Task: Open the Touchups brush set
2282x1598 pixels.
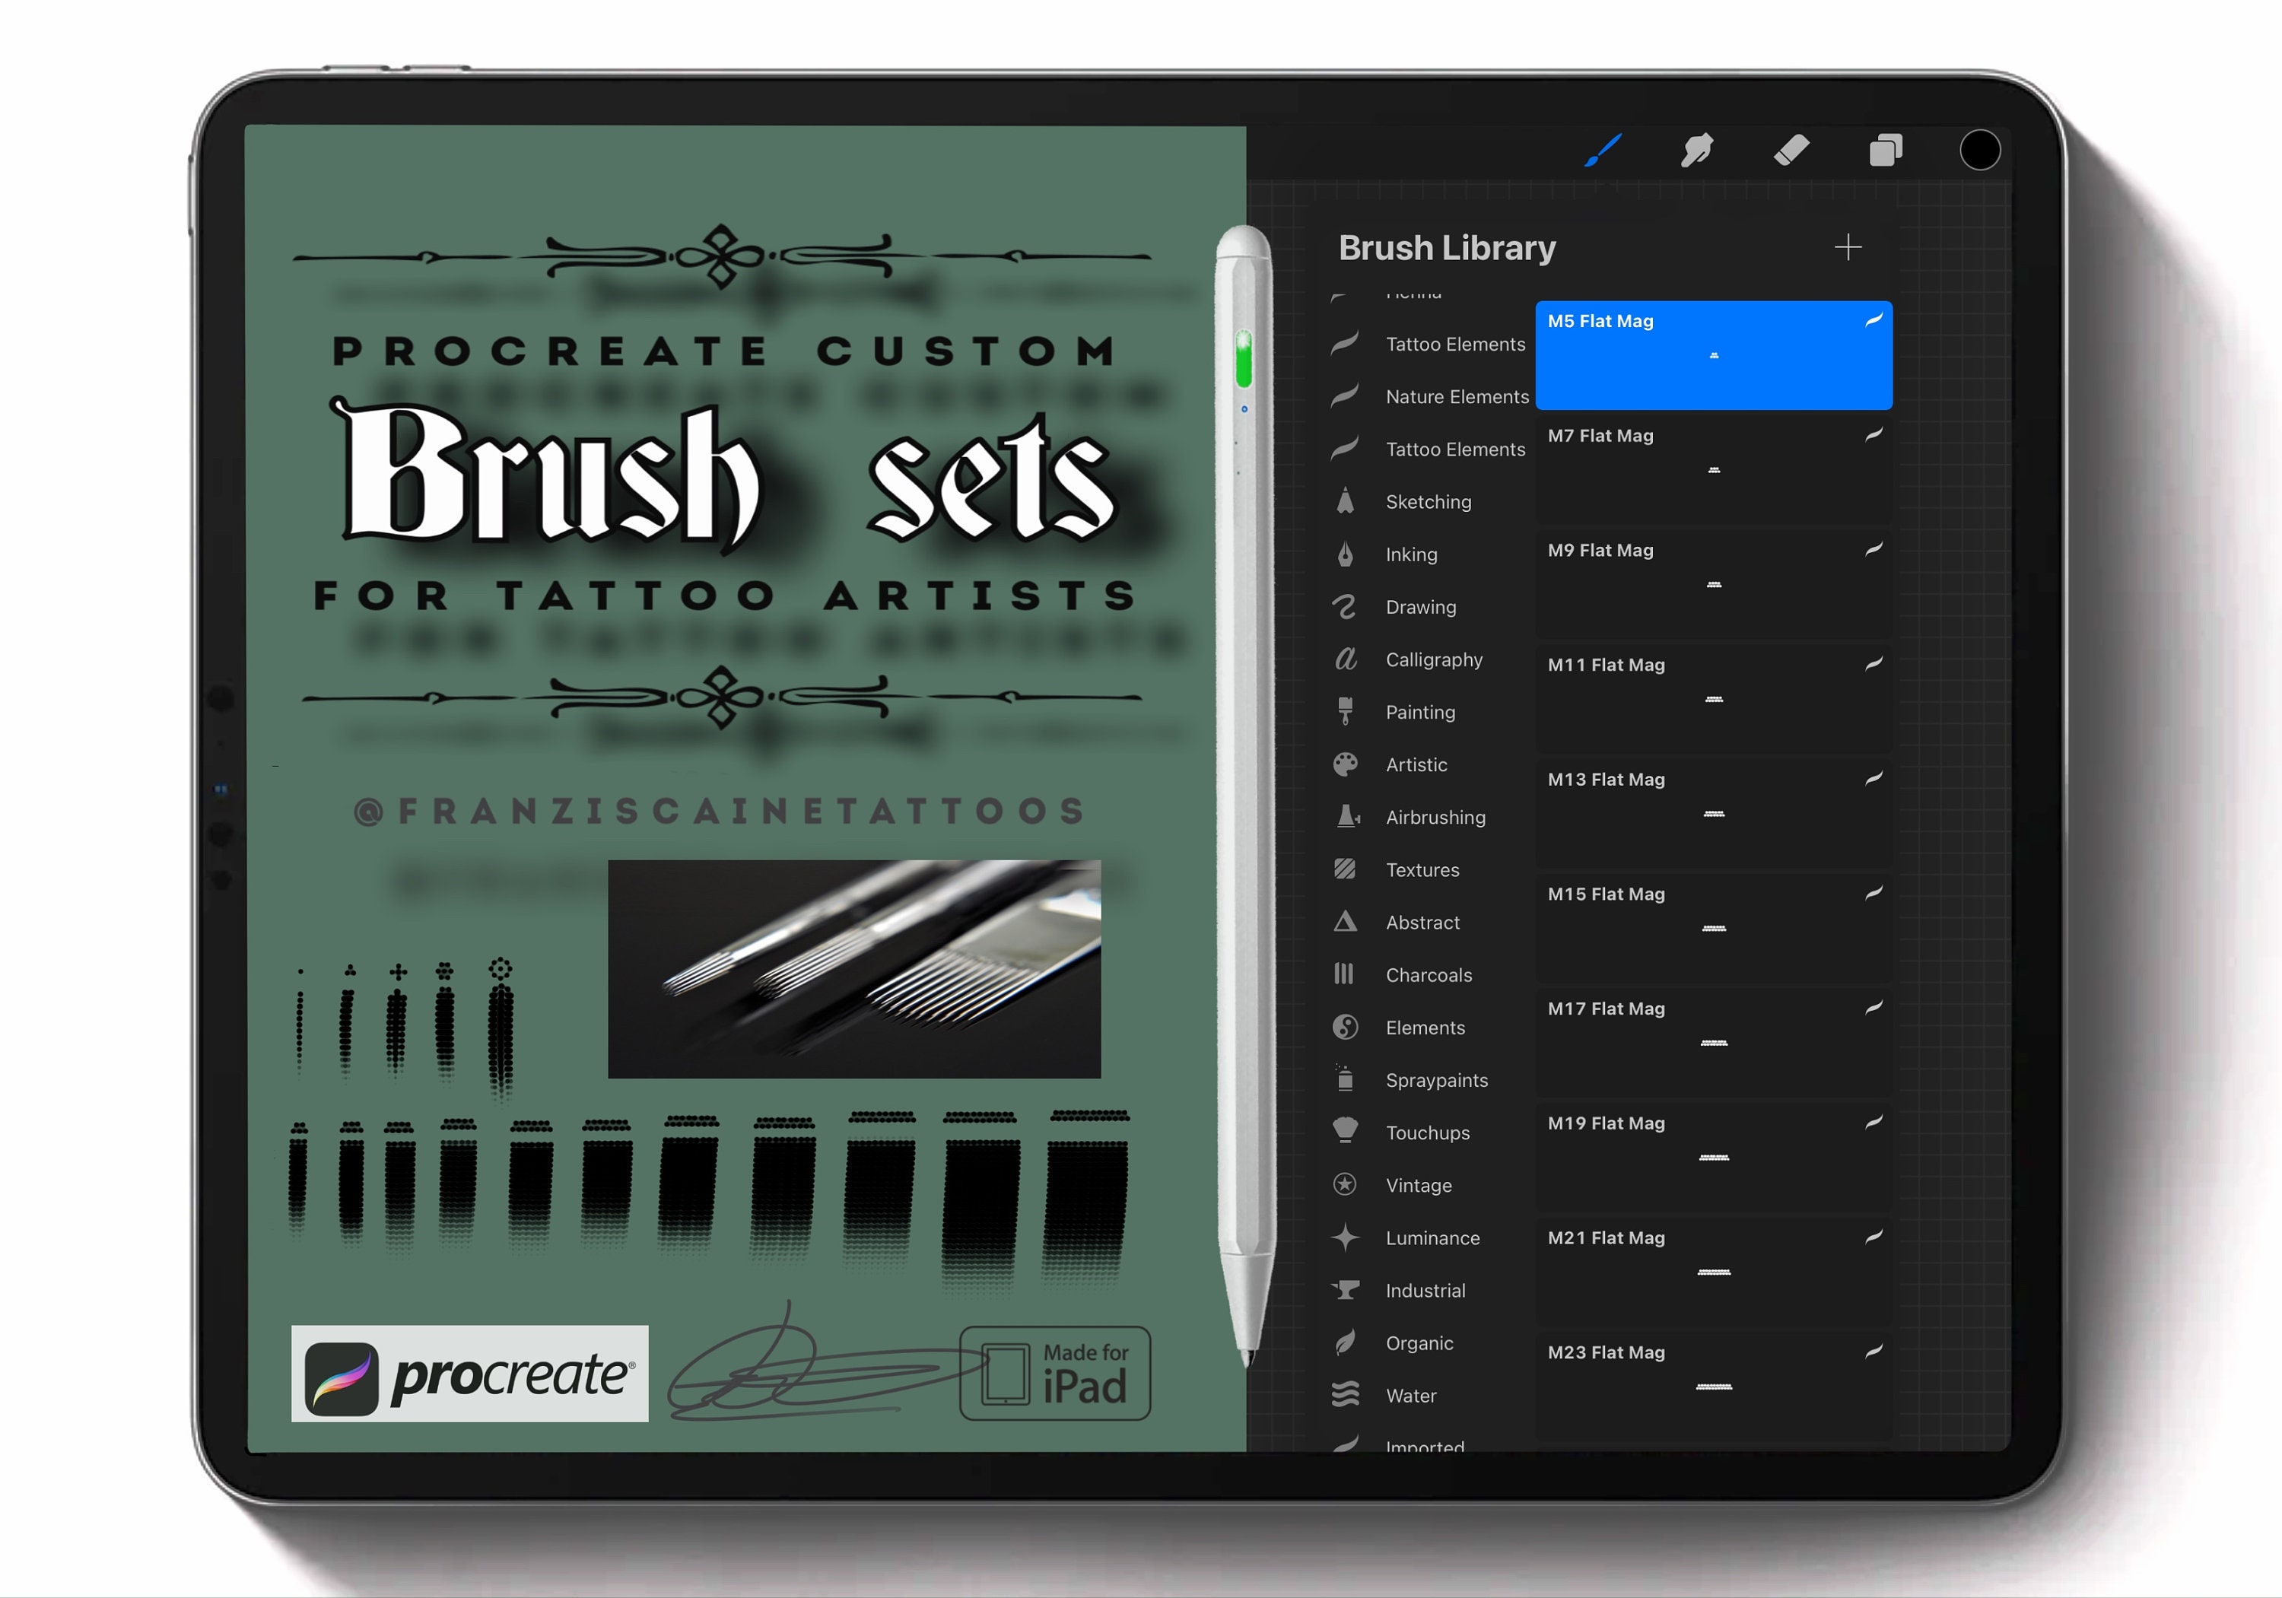Action: click(x=1427, y=1134)
